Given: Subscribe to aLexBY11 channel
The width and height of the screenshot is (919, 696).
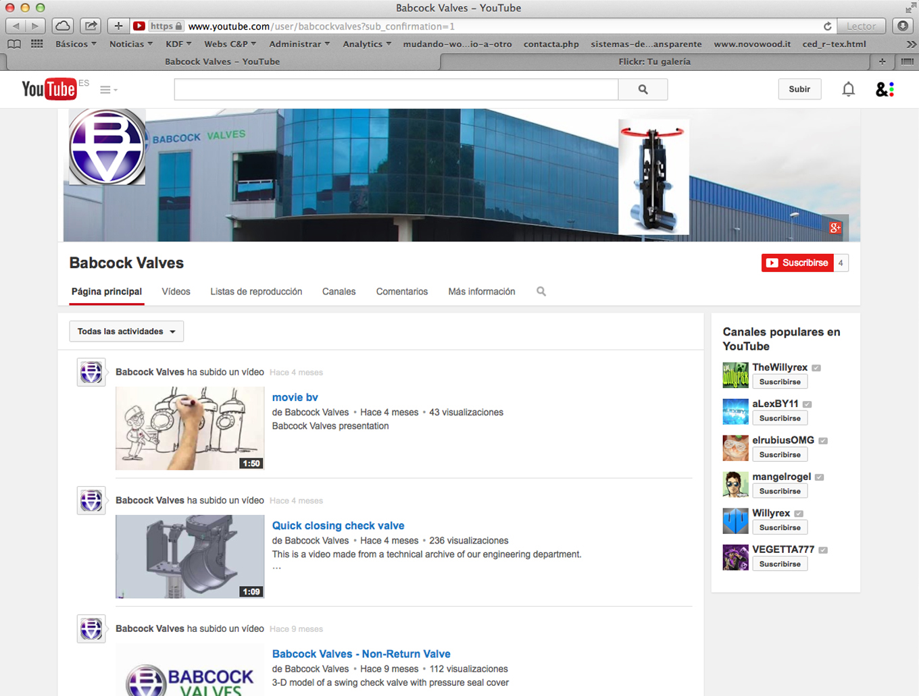Looking at the screenshot, I should tap(780, 419).
